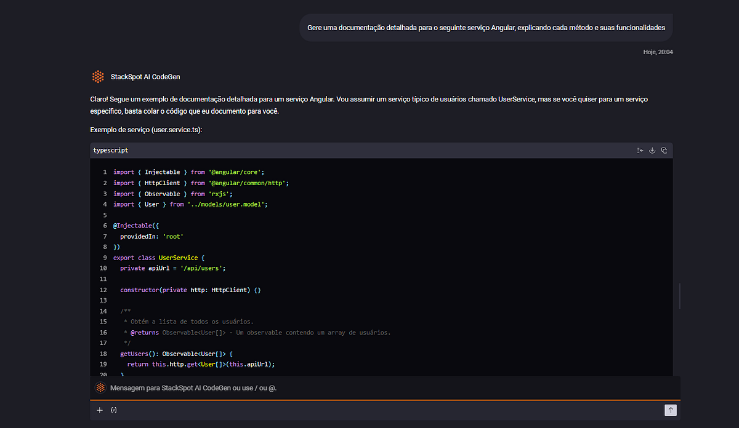
Task: Click the right-side chat scrollbar
Action: coord(679,296)
